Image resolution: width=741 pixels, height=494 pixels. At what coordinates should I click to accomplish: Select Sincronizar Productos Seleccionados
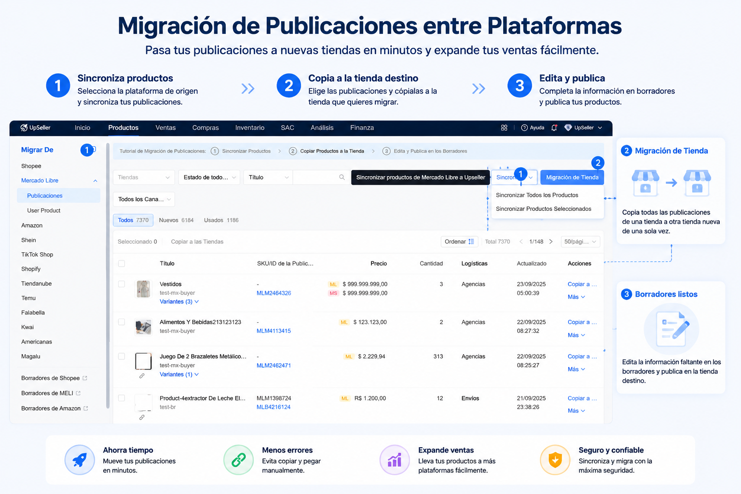click(544, 209)
